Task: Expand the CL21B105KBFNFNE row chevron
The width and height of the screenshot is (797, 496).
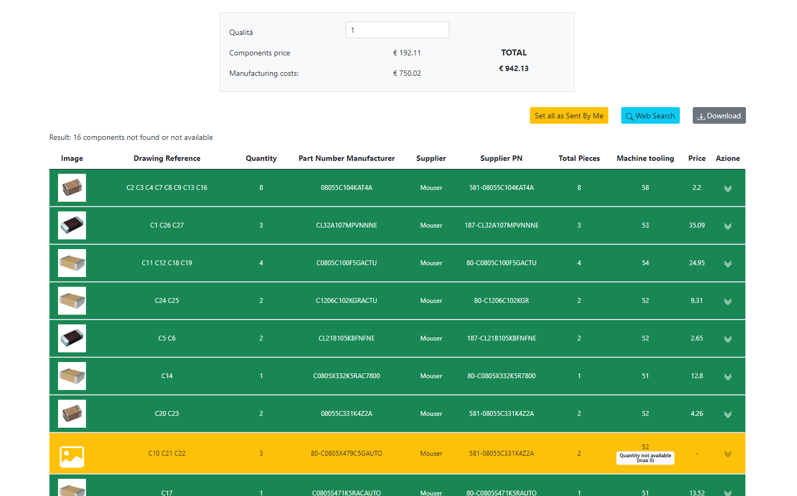Action: (x=728, y=339)
